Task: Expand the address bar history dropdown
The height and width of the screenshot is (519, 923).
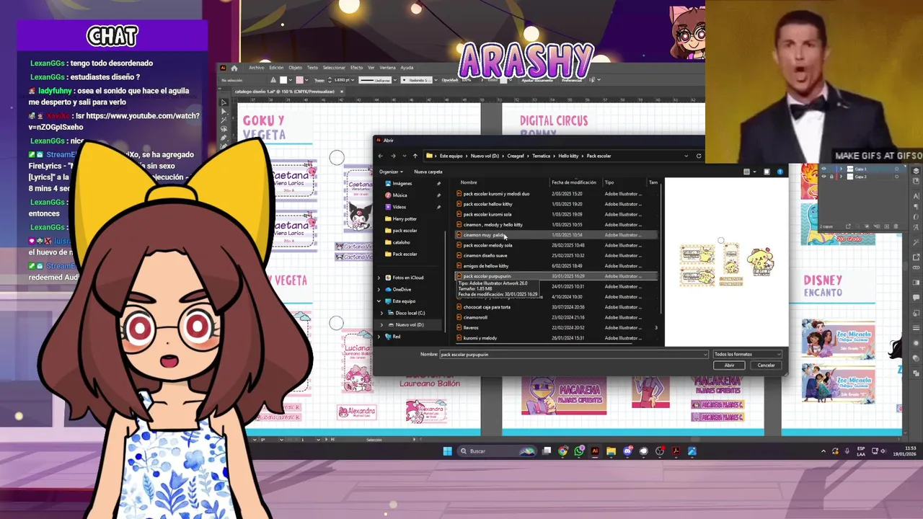Action: pos(687,156)
